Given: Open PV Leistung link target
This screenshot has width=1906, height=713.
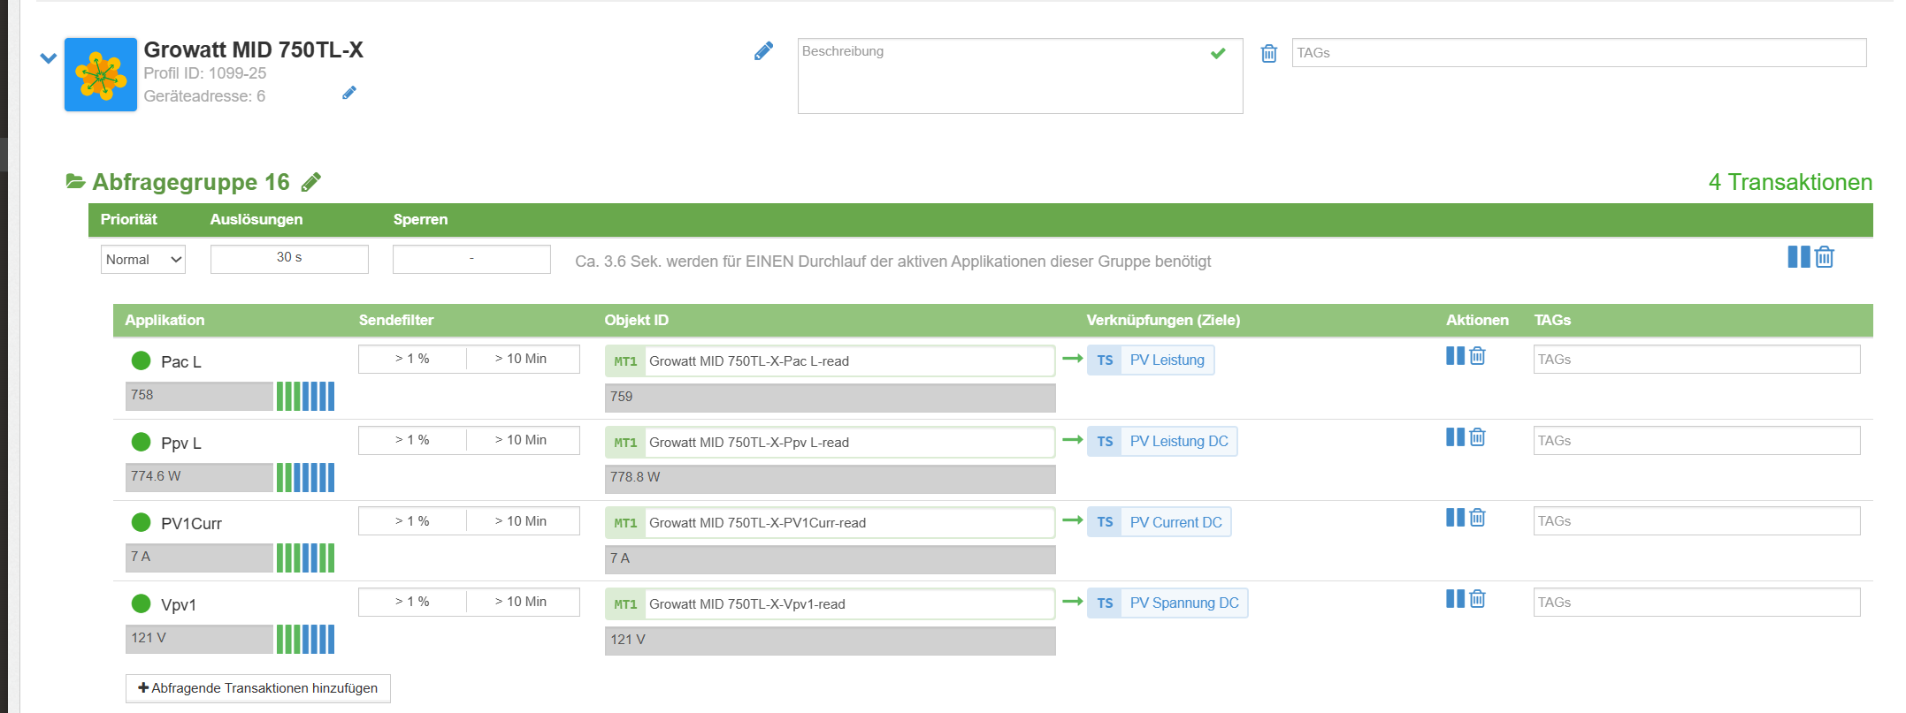Looking at the screenshot, I should [x=1151, y=360].
